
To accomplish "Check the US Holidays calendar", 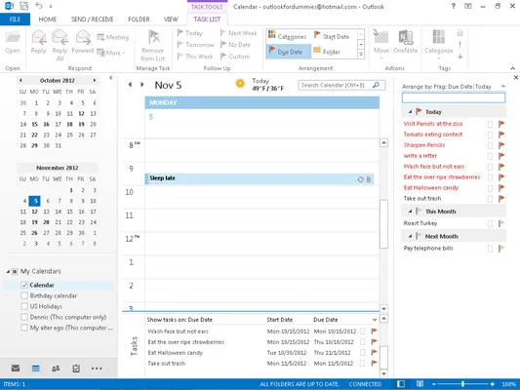I will coord(24,306).
